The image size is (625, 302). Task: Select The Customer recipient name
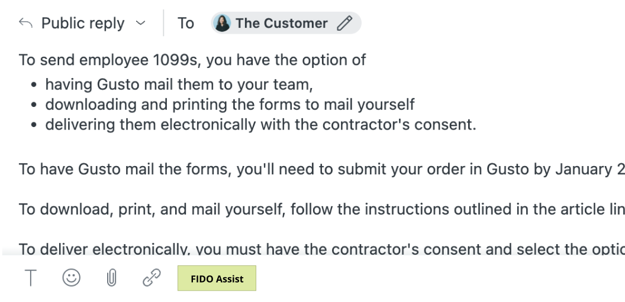tap(281, 23)
